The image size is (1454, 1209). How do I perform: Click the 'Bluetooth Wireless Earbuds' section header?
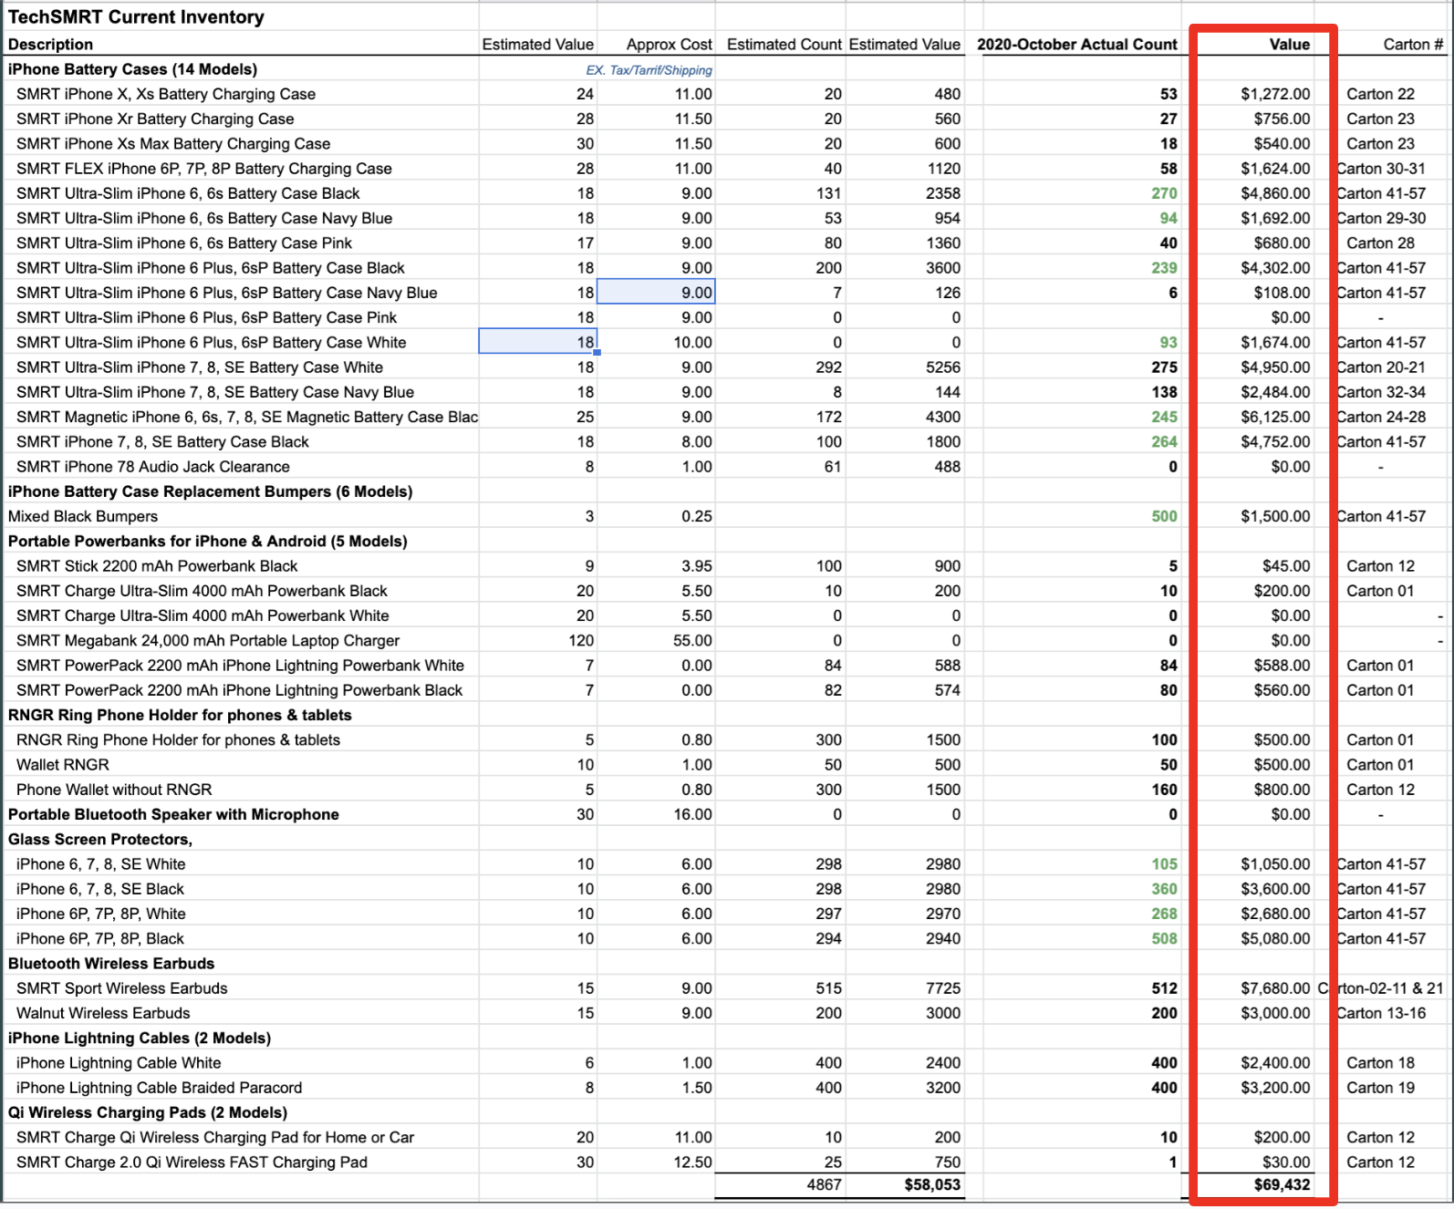point(111,964)
